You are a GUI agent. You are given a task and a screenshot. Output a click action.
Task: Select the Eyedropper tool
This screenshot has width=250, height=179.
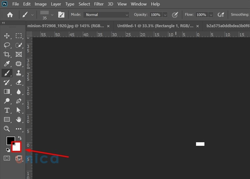[7, 64]
